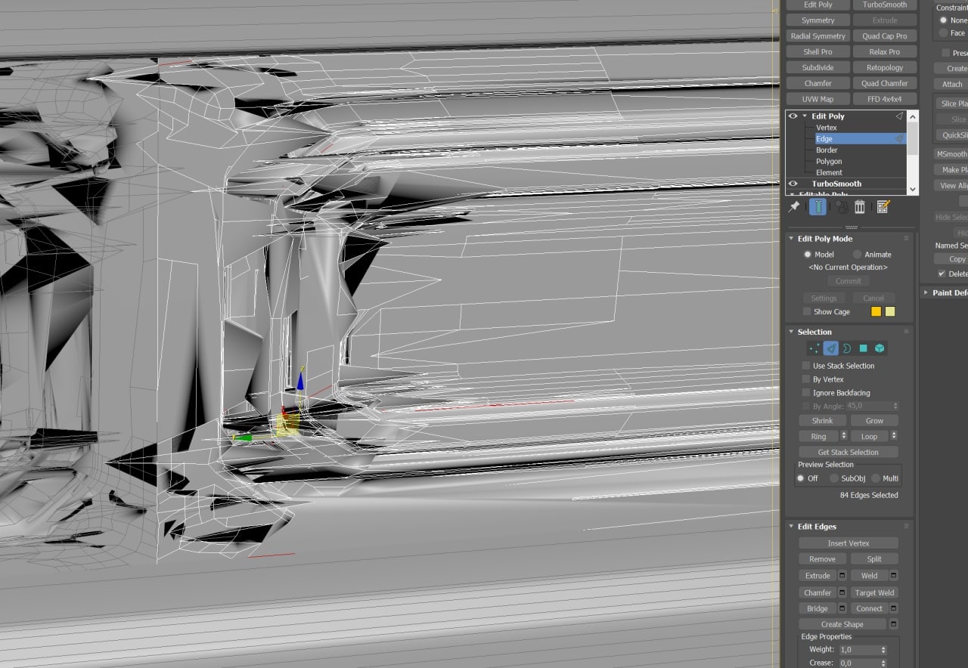
Task: Click Get Stack Selection button
Action: click(x=849, y=452)
